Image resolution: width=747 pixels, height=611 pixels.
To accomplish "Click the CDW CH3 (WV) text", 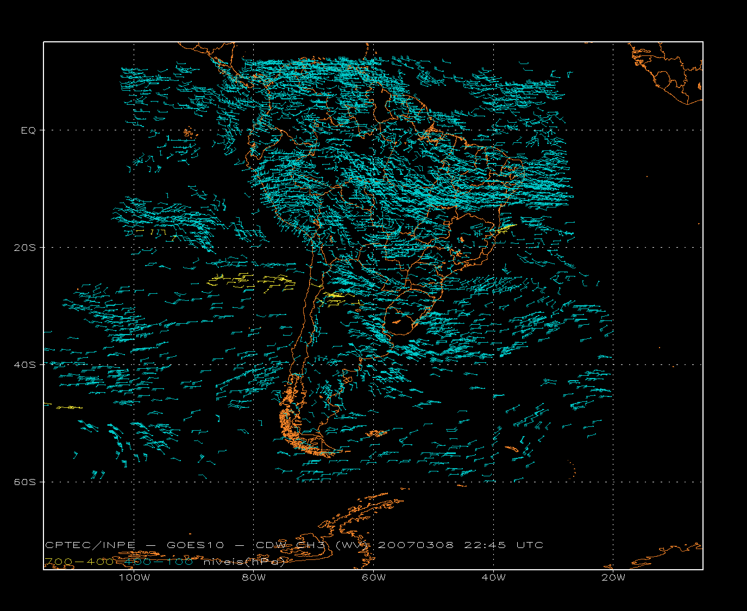I will (312, 545).
